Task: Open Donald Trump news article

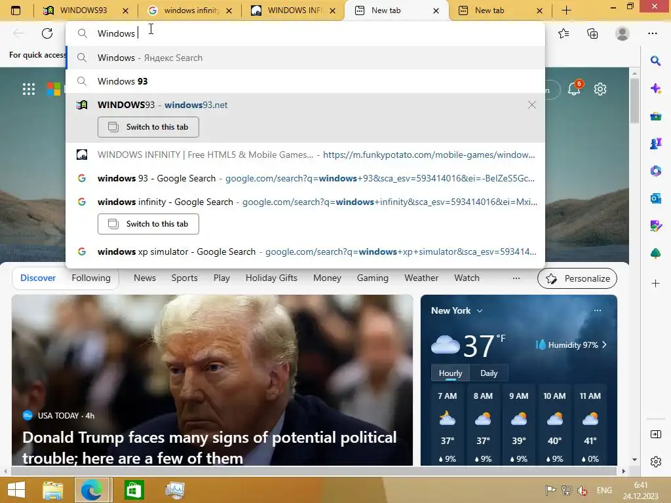Action: point(212,380)
